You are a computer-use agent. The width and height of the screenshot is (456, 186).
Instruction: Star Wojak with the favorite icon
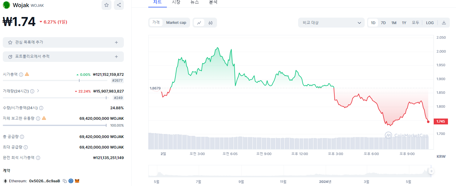[106, 5]
